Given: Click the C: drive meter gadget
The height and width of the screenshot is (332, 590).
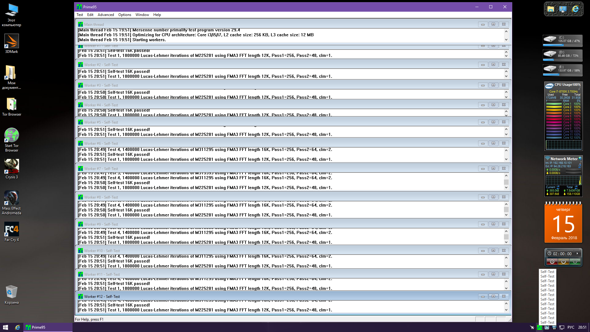Looking at the screenshot, I should 562,41.
